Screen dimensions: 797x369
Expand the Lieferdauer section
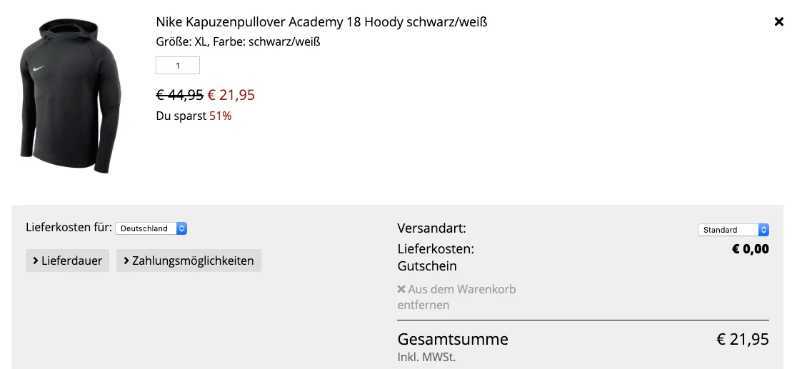tap(68, 261)
